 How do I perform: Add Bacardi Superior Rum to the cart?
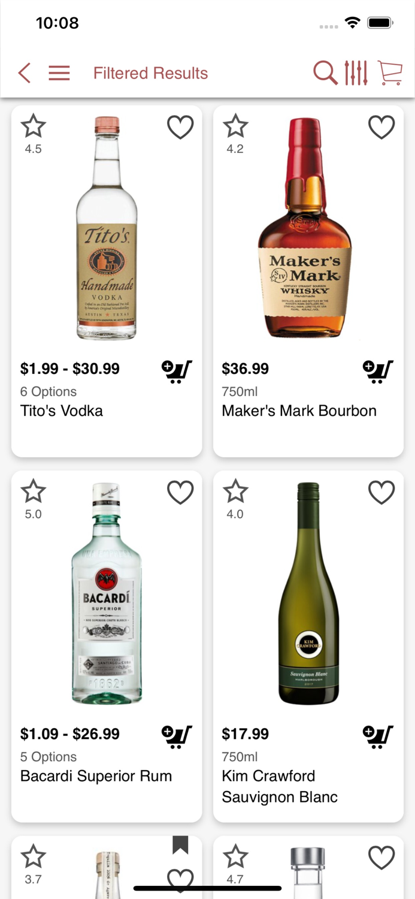[176, 737]
